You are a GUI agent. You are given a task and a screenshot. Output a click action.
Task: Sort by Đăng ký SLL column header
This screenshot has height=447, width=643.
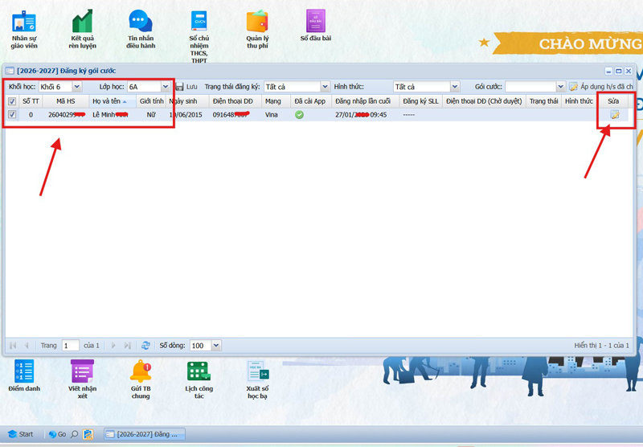pyautogui.click(x=420, y=101)
